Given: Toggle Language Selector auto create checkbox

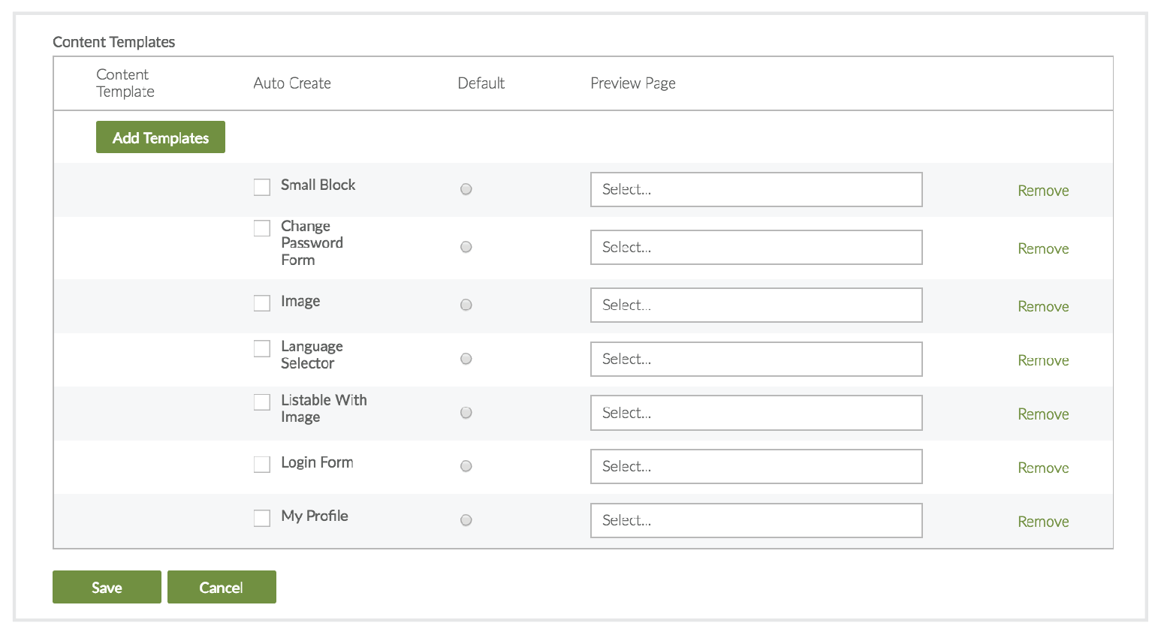Looking at the screenshot, I should coord(262,348).
